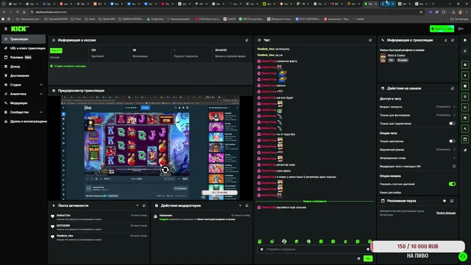Click the Kick logo

[x=20, y=29]
